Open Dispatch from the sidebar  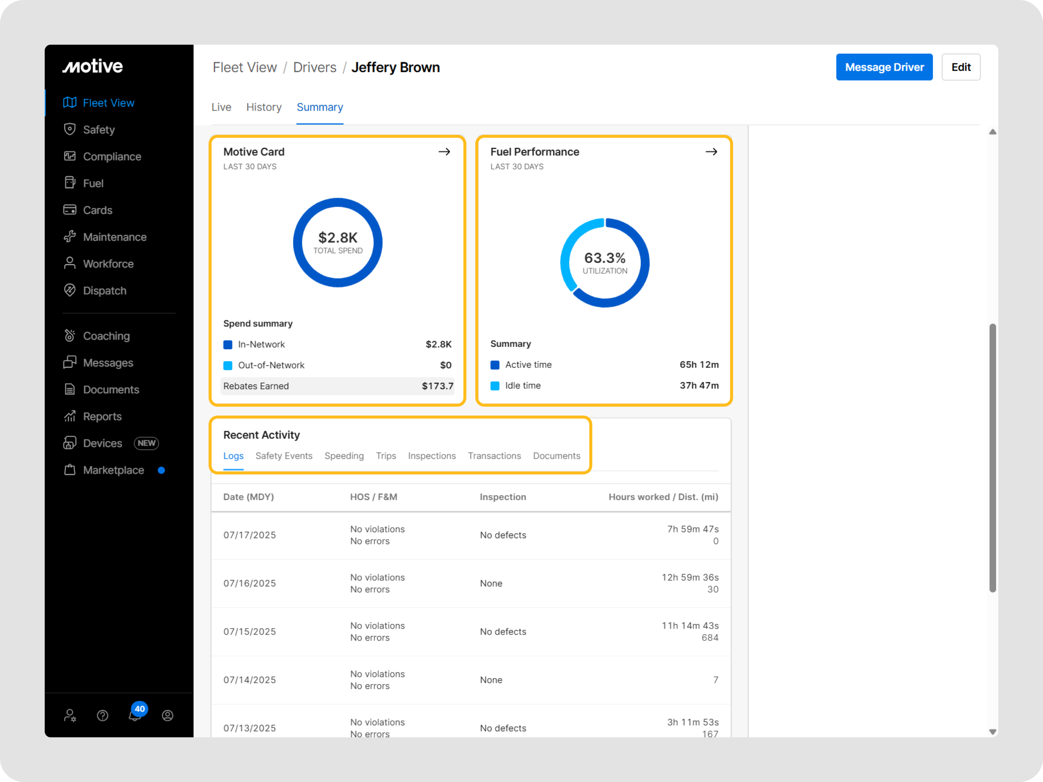70,290
